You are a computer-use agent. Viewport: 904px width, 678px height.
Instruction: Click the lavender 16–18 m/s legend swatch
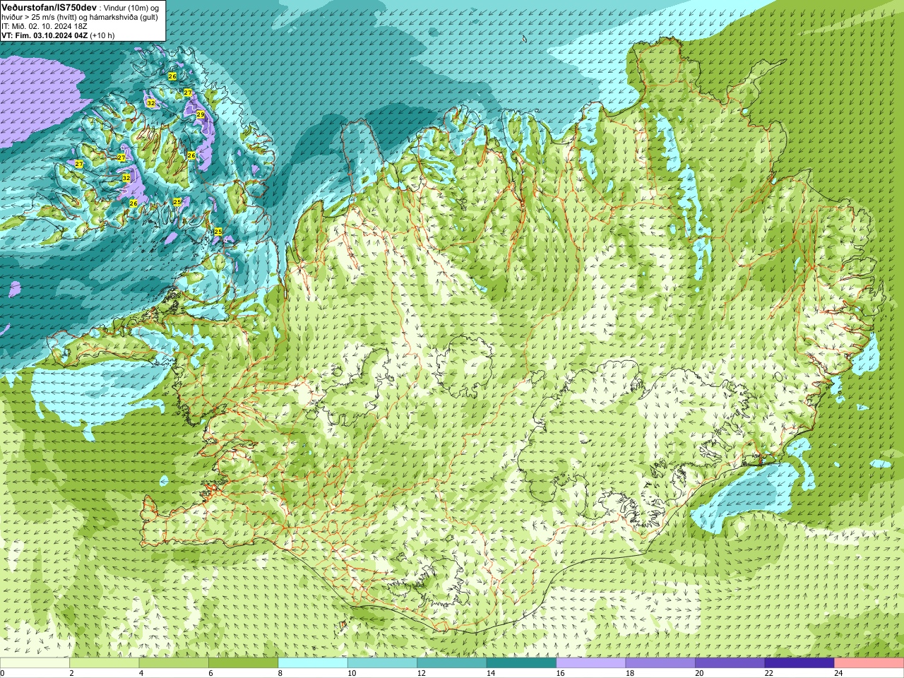point(590,663)
